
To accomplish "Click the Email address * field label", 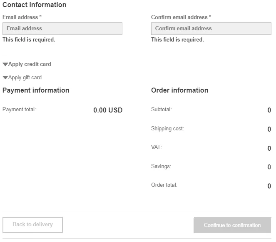I will [x=22, y=17].
